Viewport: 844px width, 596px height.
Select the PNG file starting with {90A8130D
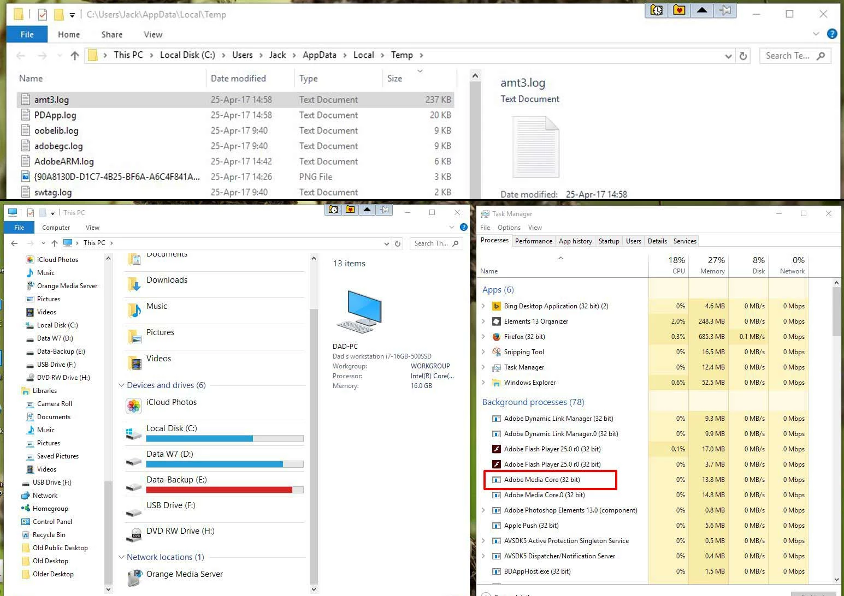235,177
